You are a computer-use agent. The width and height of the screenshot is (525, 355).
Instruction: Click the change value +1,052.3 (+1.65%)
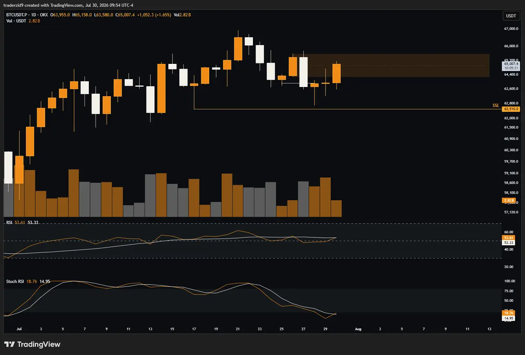154,15
